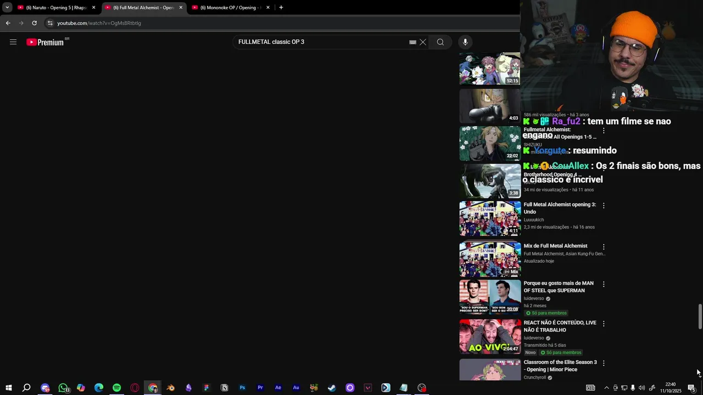Open more options for MAN OF STEEL video

[x=604, y=284]
